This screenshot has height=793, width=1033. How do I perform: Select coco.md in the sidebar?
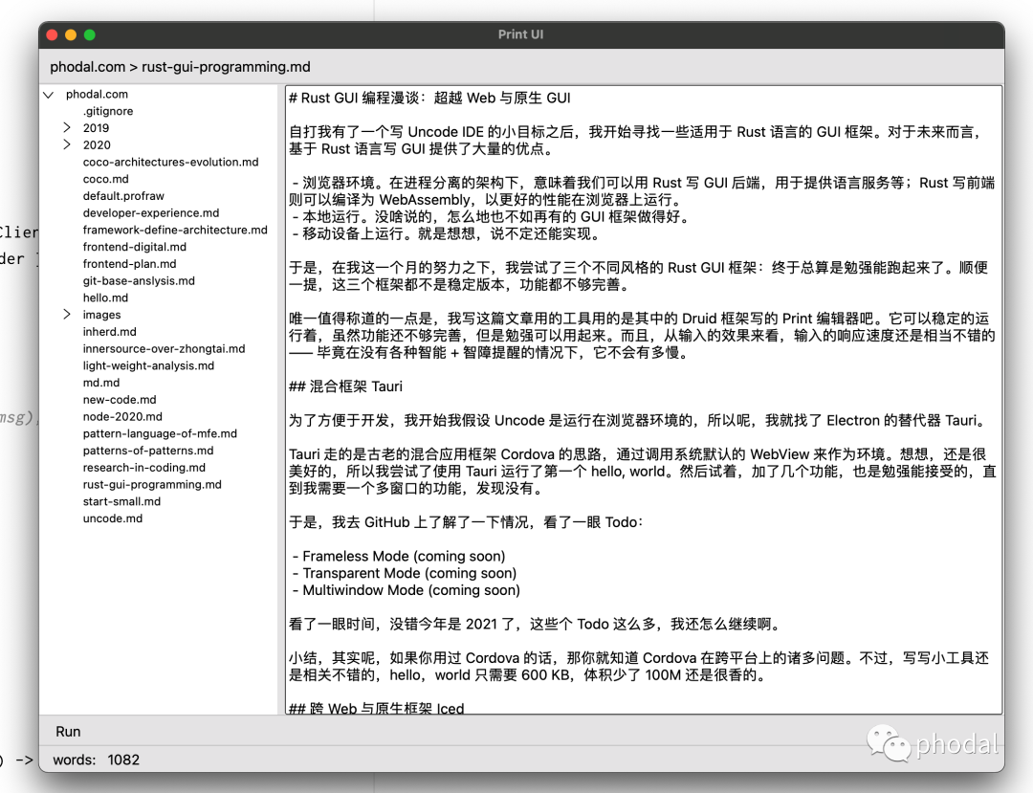tap(106, 179)
